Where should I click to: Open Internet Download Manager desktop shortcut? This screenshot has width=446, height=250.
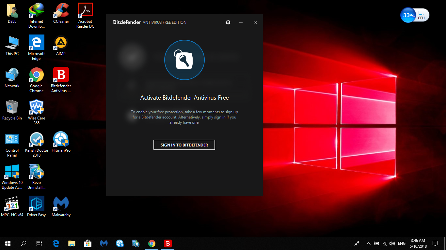pyautogui.click(x=37, y=16)
